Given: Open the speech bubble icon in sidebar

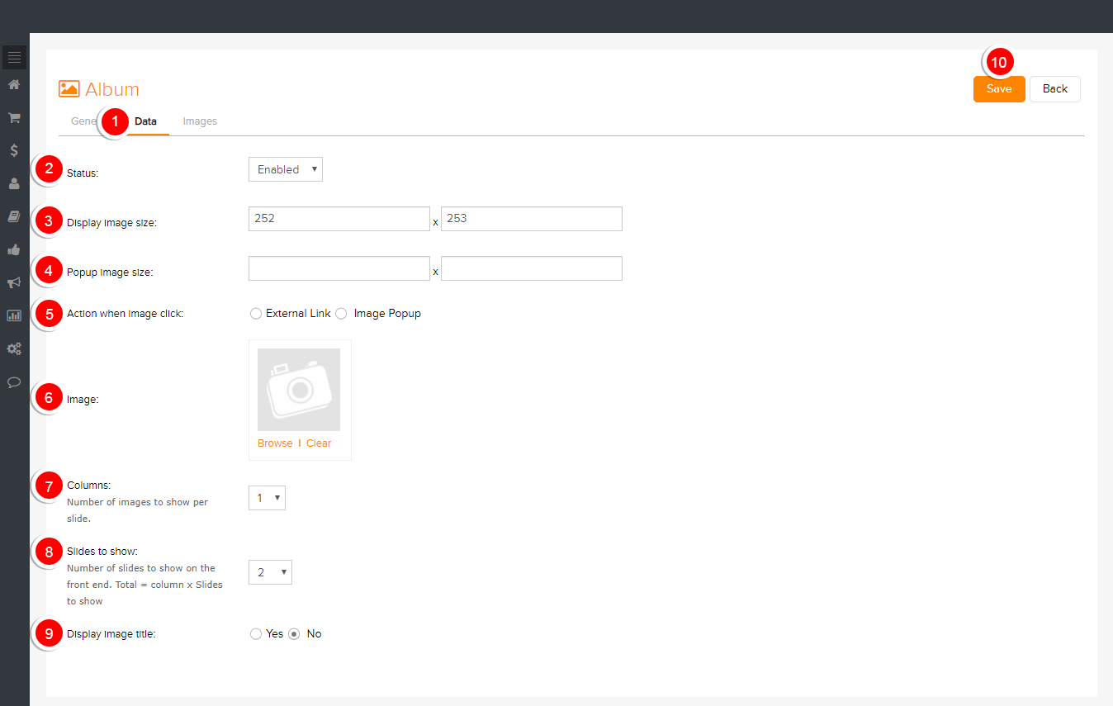Looking at the screenshot, I should [14, 381].
